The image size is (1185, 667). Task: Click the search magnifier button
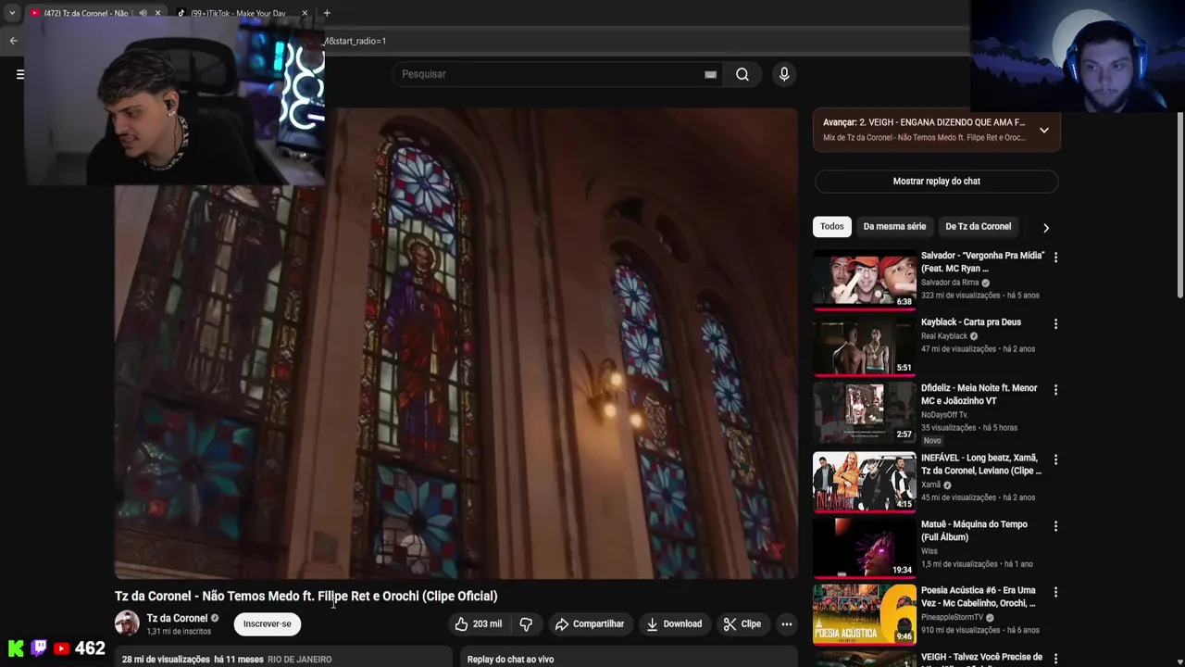(x=742, y=74)
